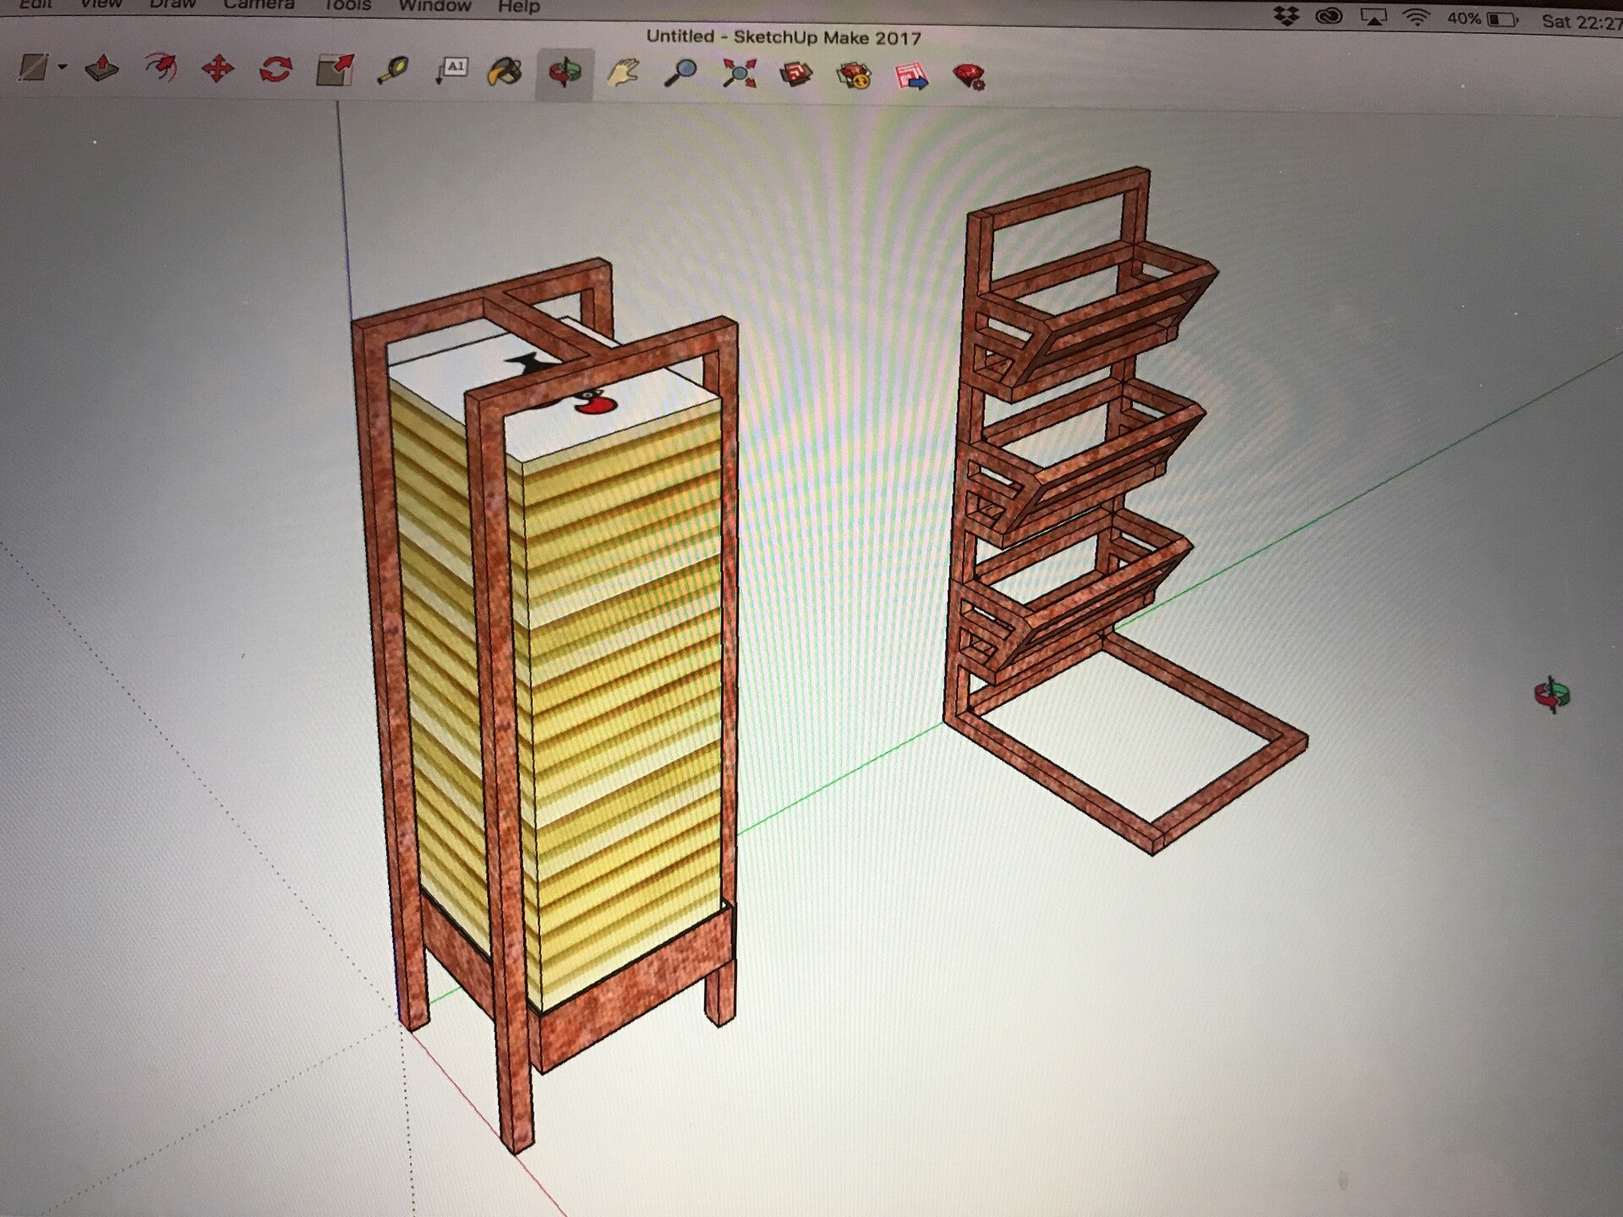
Task: Select the Offset tool
Action: tap(160, 68)
